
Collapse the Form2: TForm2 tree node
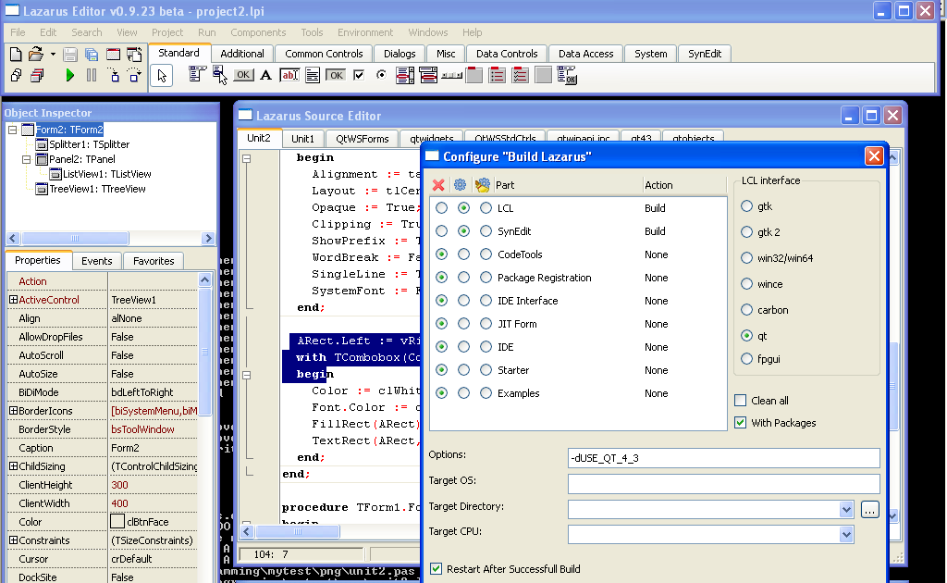coord(11,130)
